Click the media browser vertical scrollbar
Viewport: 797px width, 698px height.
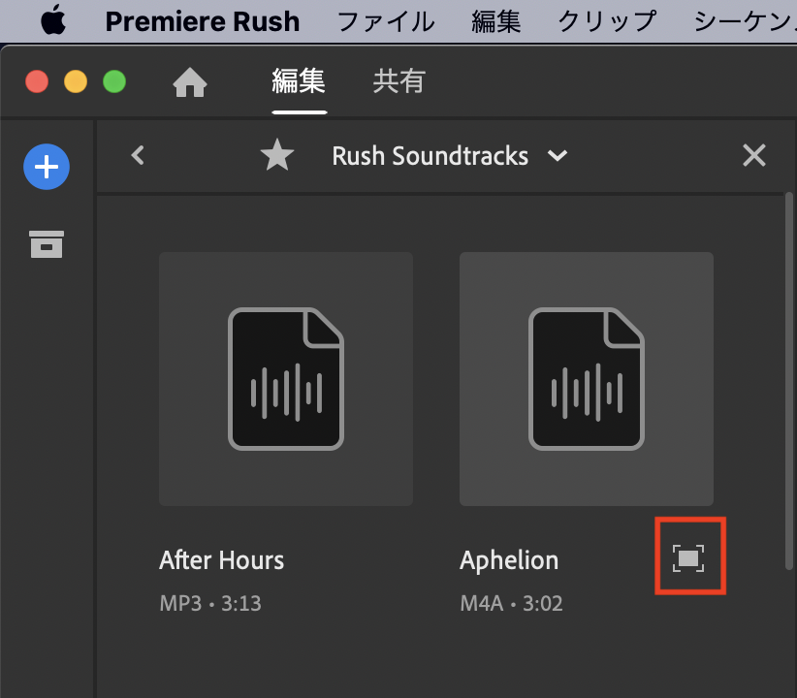point(789,378)
